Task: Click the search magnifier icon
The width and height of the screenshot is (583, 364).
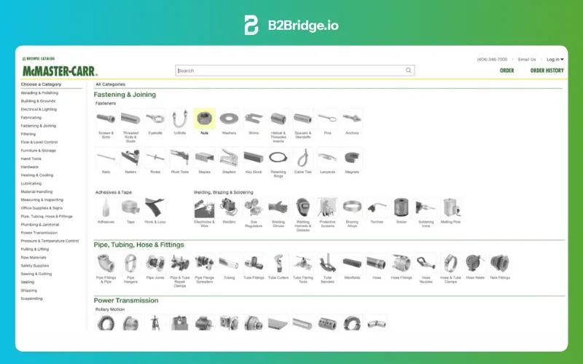Action: pos(408,70)
